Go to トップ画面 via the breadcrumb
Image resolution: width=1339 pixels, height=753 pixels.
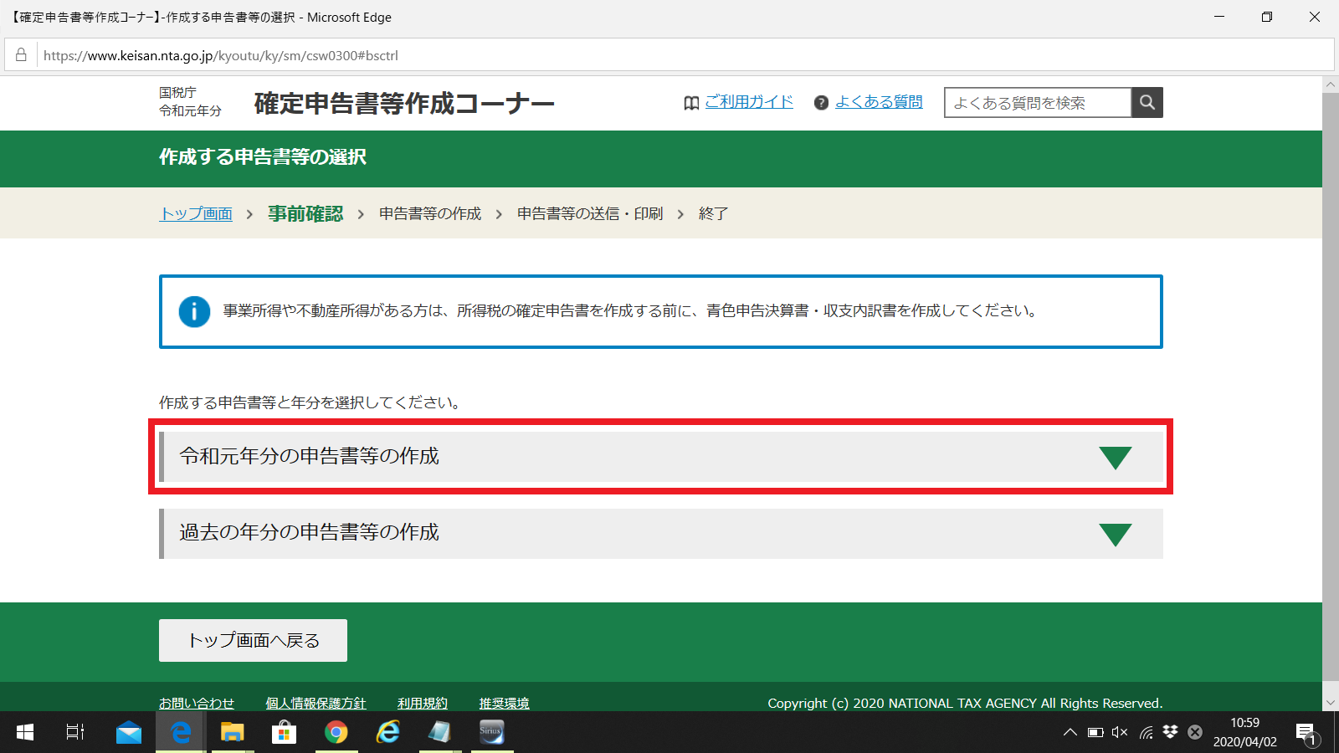(195, 213)
